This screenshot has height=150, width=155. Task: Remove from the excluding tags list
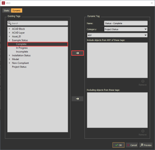pyautogui.click(x=143, y=132)
